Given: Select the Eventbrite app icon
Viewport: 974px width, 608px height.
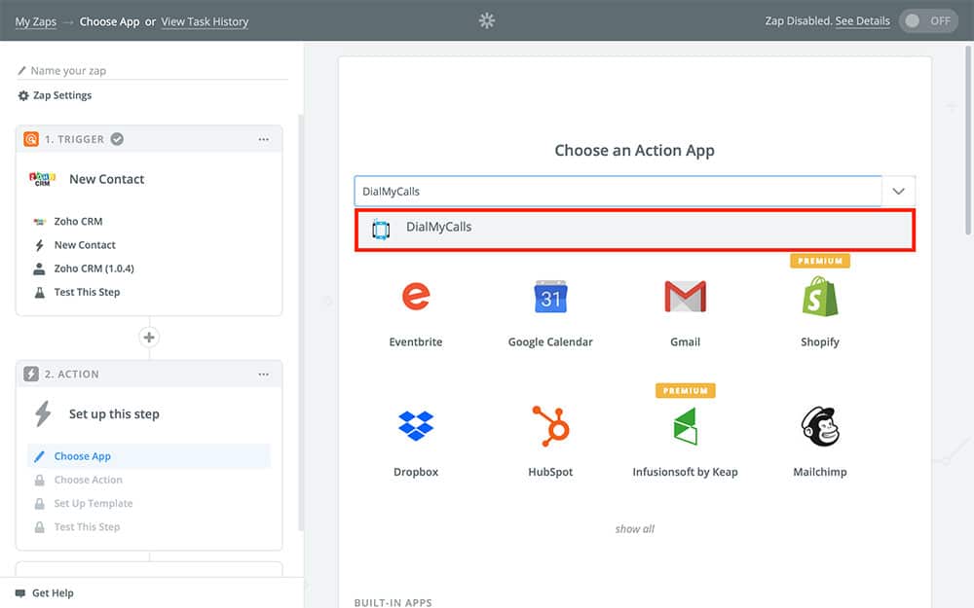Looking at the screenshot, I should pos(416,297).
